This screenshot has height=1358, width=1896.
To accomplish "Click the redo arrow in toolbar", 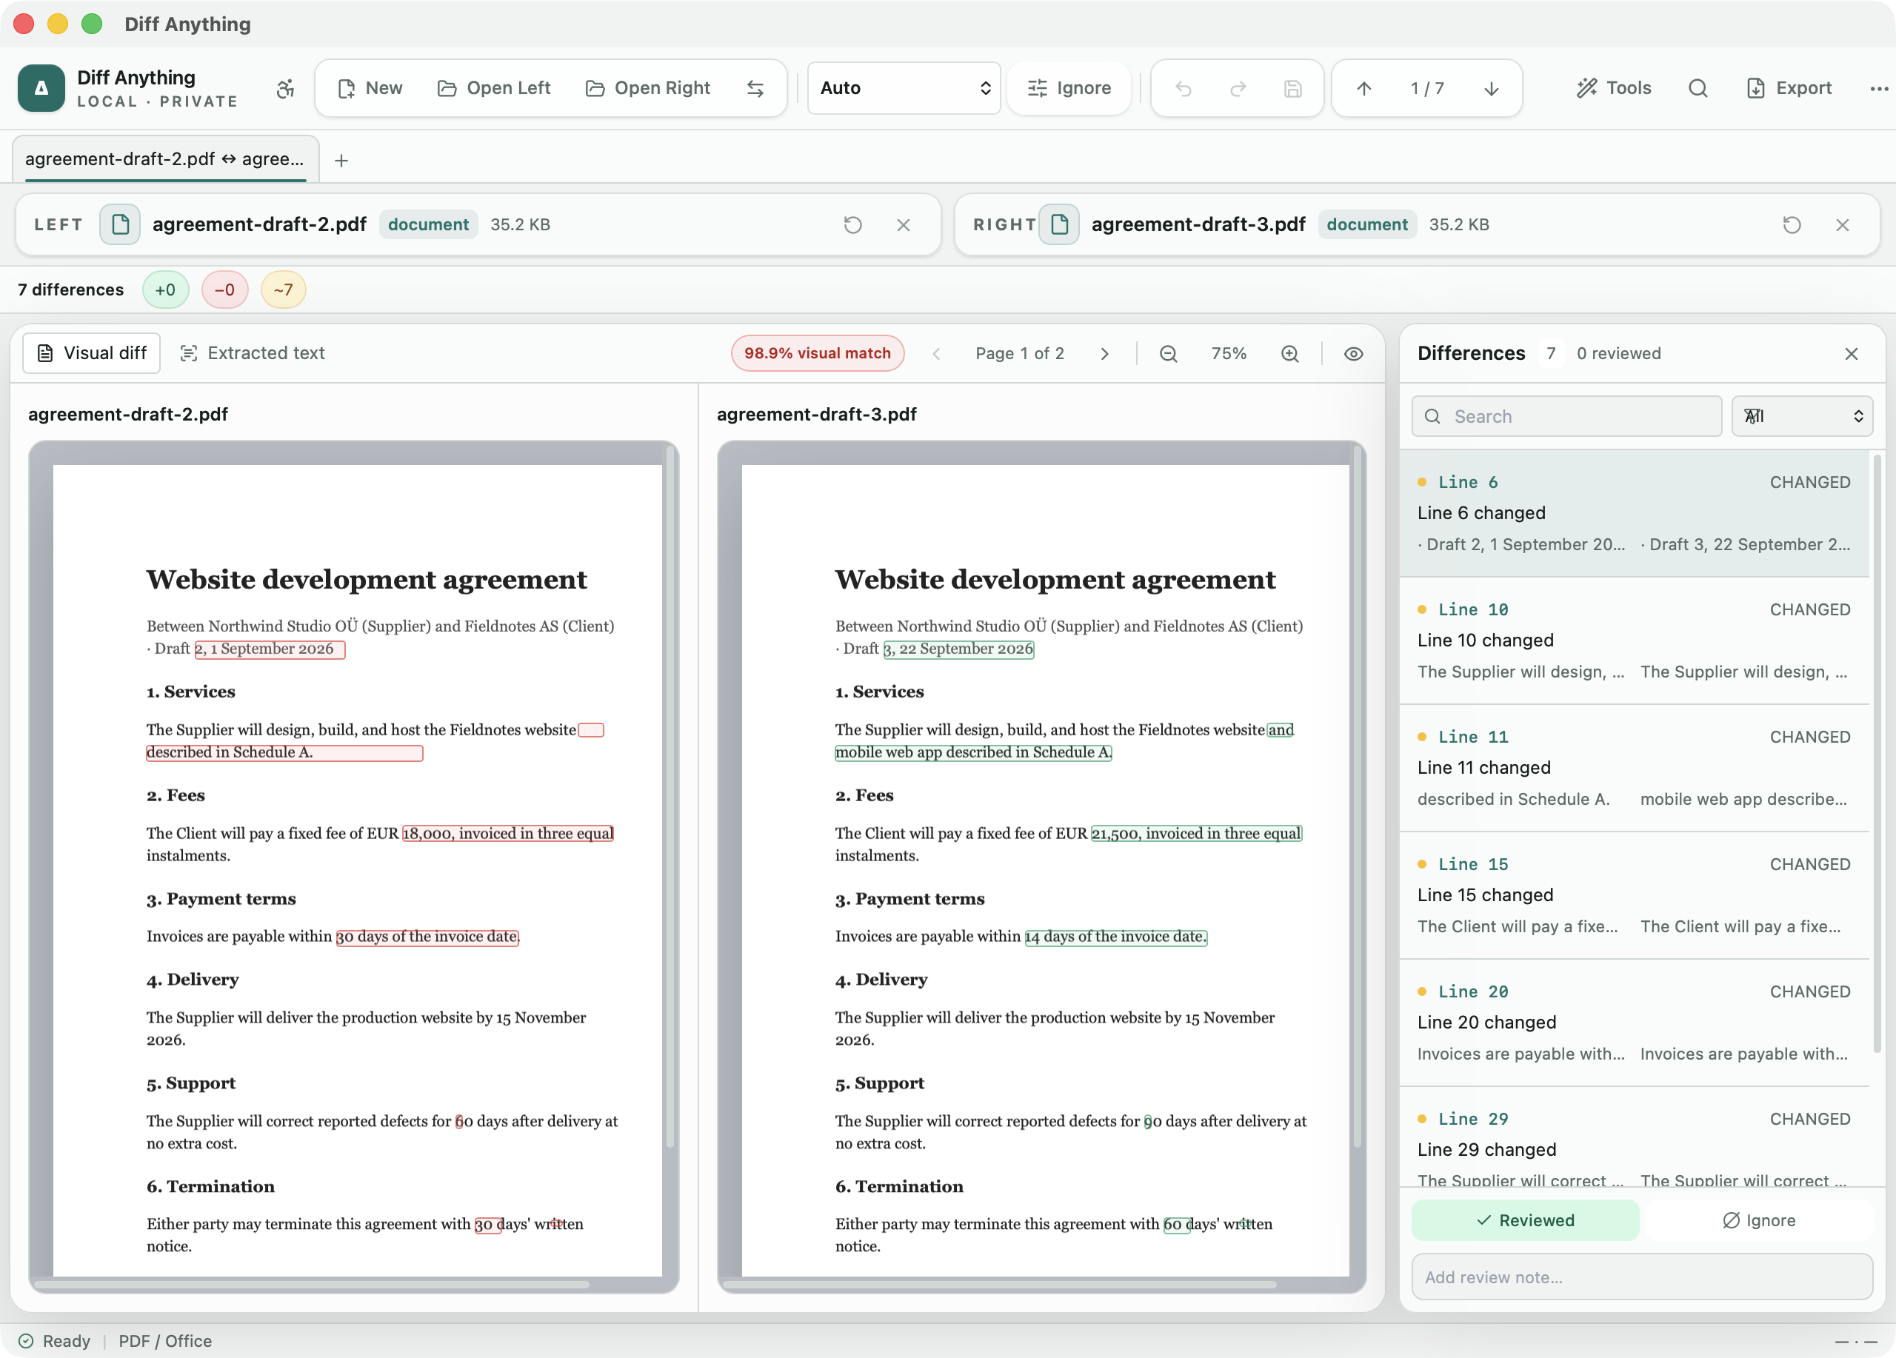I will coord(1238,89).
